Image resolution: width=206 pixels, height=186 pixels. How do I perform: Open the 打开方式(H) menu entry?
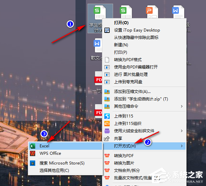click(x=144, y=146)
